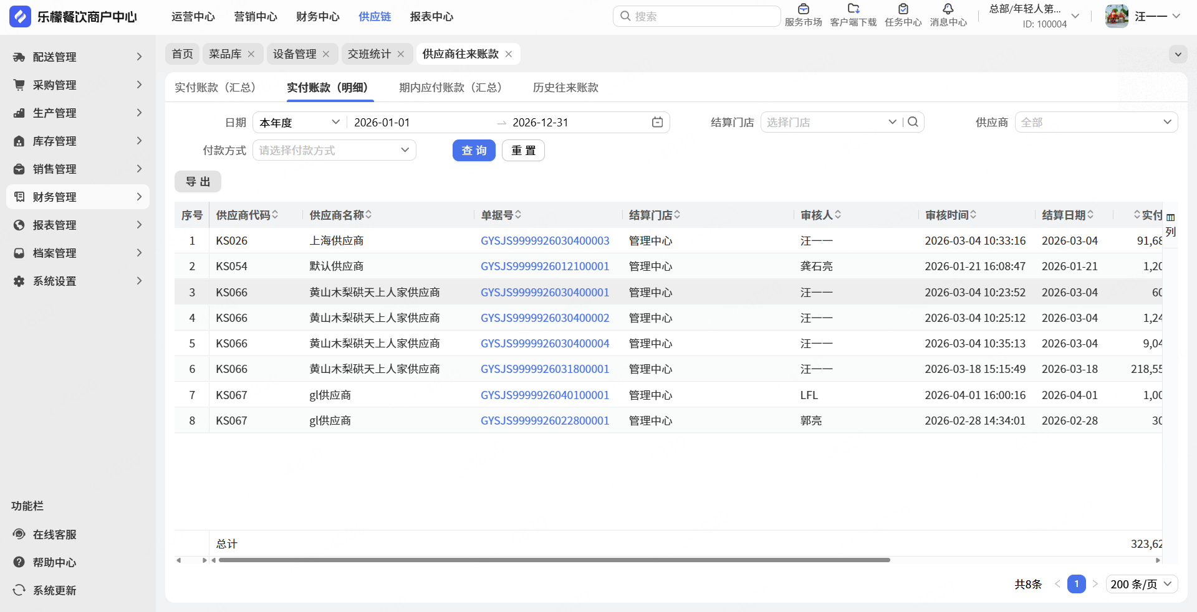This screenshot has width=1197, height=612.
Task: Open the 付款方式 payment method dropdown
Action: pyautogui.click(x=334, y=150)
